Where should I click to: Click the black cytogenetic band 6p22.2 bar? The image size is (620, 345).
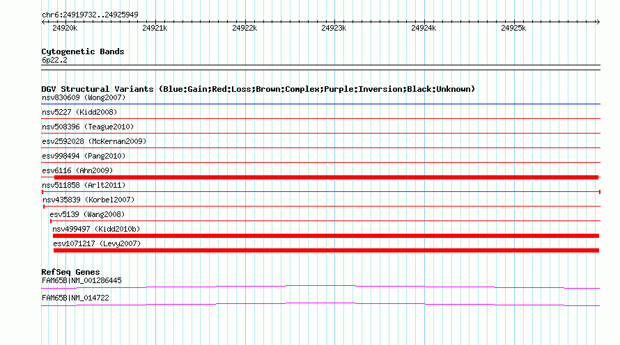click(320, 67)
